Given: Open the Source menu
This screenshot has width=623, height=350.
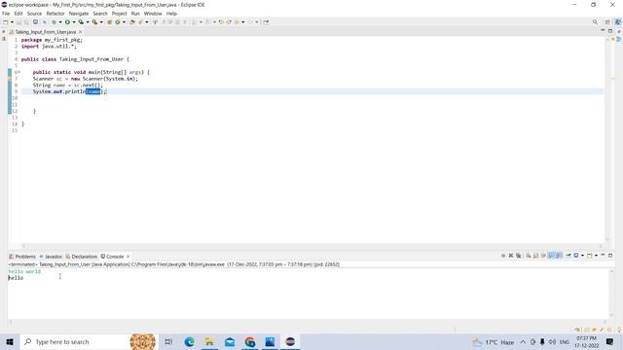Looking at the screenshot, I should coord(34,14).
